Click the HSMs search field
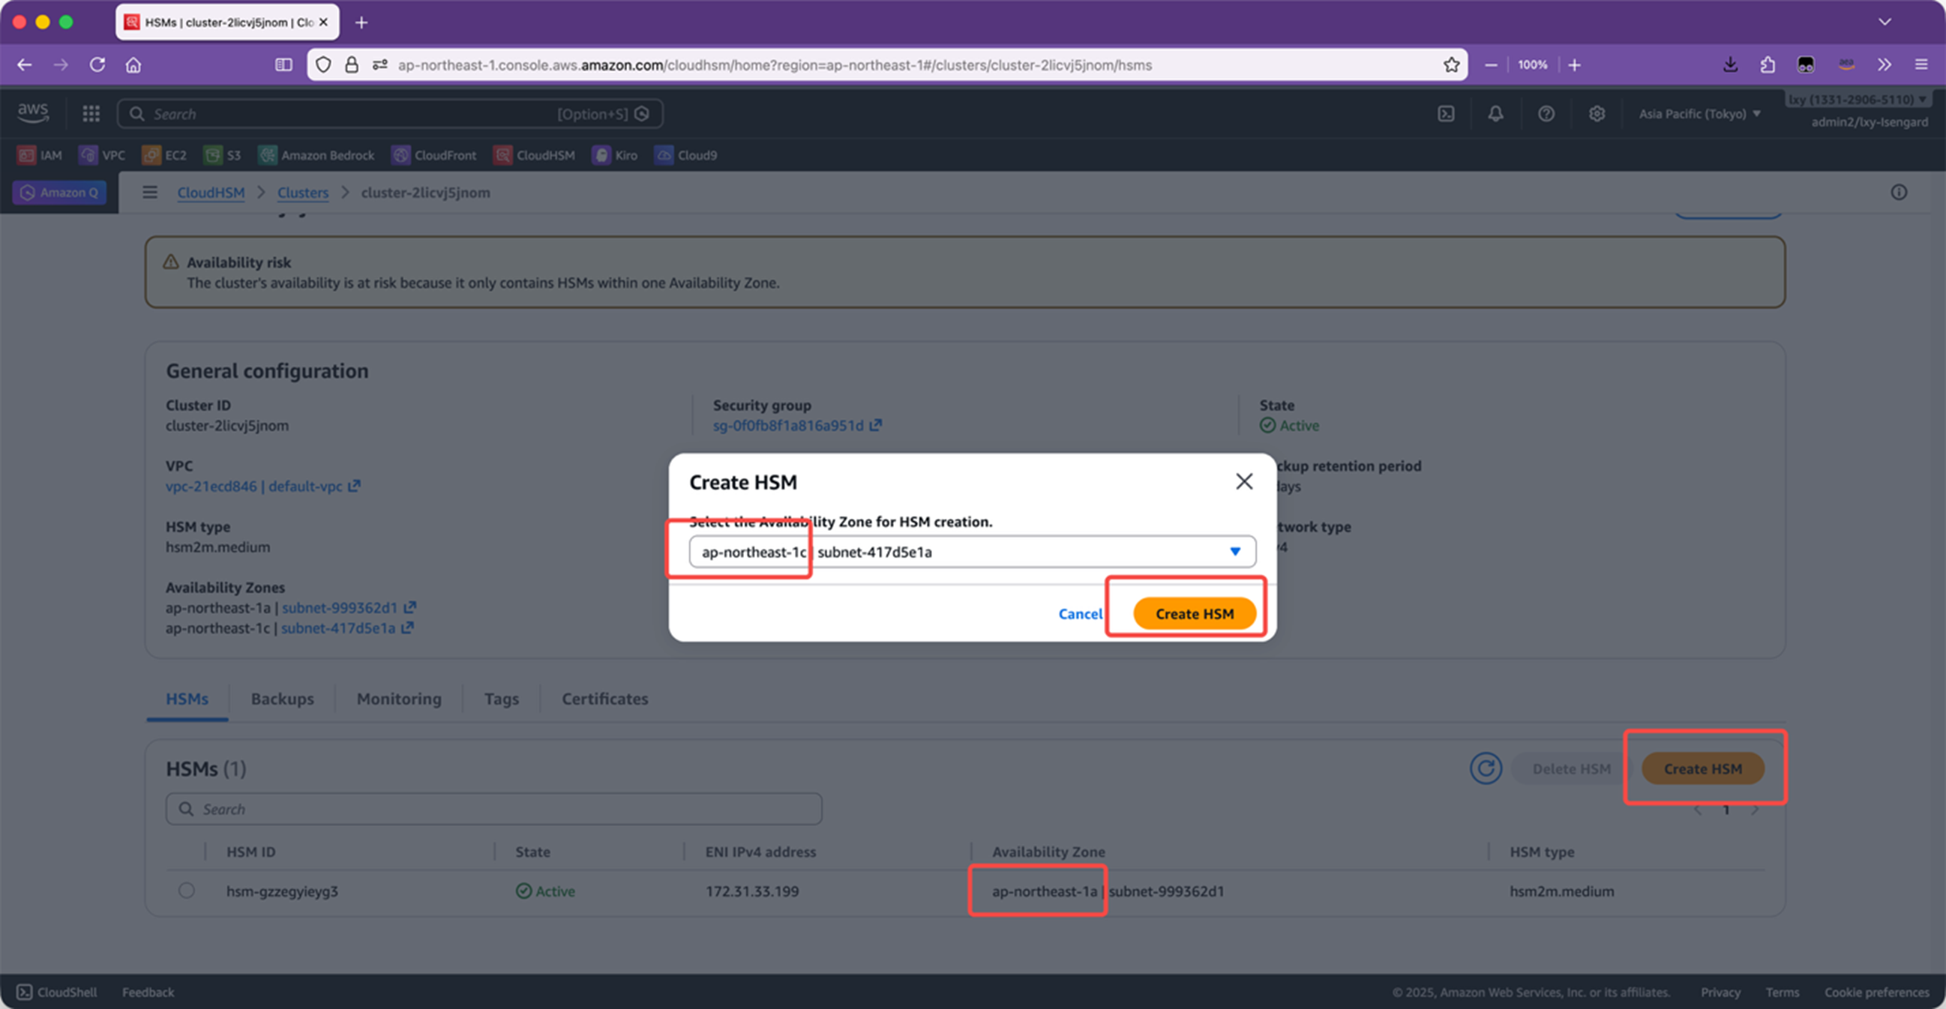The width and height of the screenshot is (1946, 1009). point(494,809)
